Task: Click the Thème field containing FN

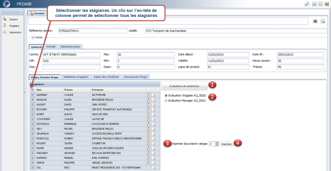Action: 300,67
